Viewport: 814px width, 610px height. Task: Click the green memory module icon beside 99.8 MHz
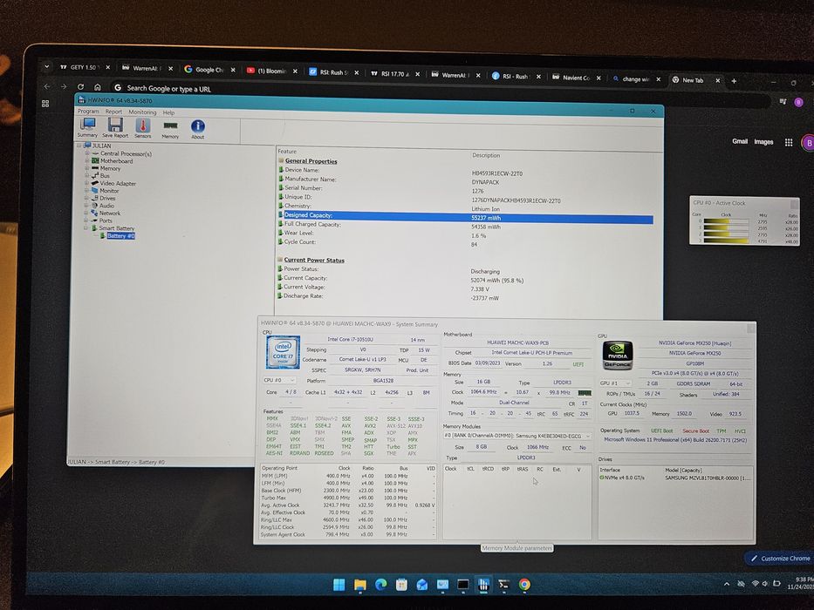[x=585, y=393]
